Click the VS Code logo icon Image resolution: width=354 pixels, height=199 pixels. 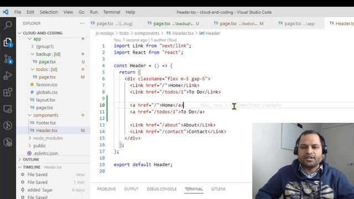click(6, 12)
